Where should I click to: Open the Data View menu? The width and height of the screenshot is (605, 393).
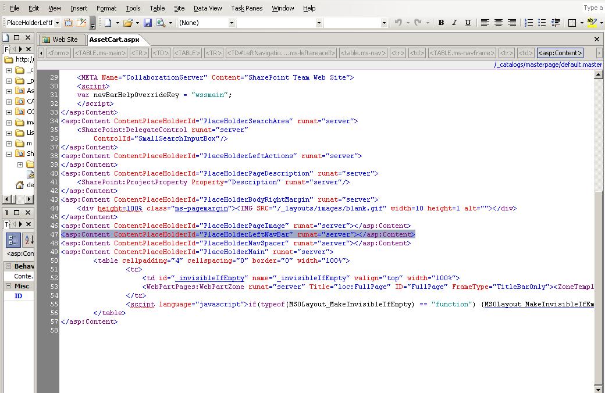(x=208, y=8)
